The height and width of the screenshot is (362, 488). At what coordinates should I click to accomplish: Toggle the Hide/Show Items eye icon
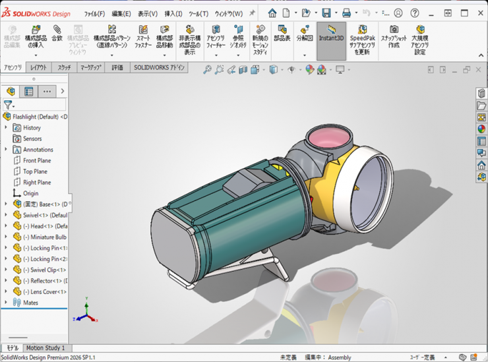click(x=291, y=69)
